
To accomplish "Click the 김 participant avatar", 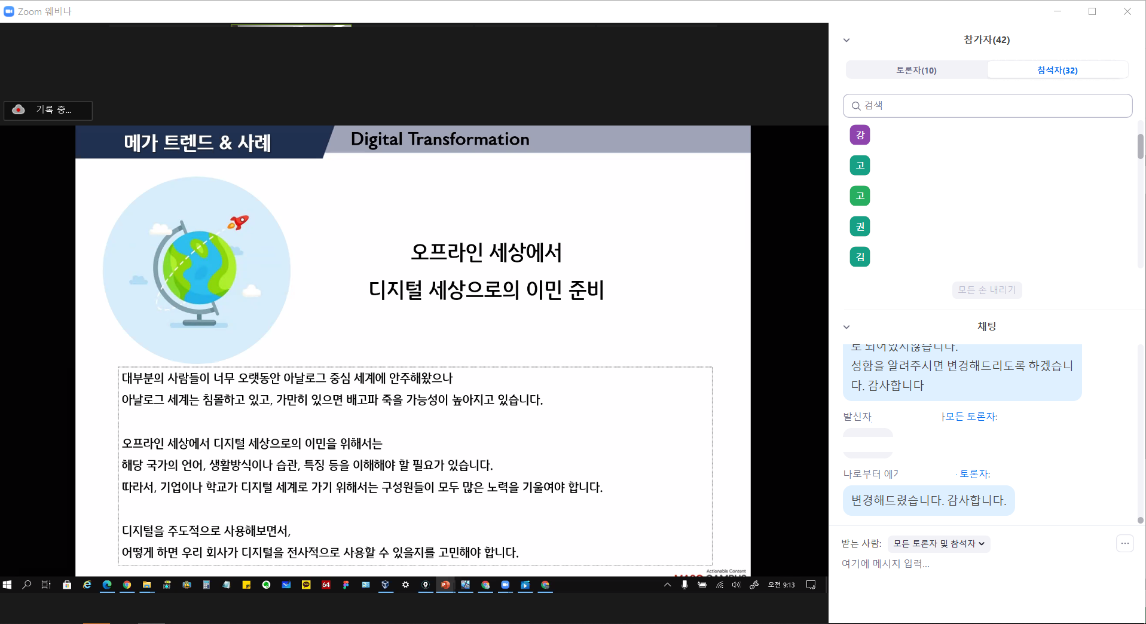I will (x=860, y=257).
